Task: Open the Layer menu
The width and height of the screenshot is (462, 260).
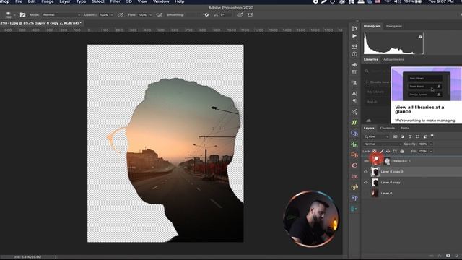Action: [x=65, y=1]
